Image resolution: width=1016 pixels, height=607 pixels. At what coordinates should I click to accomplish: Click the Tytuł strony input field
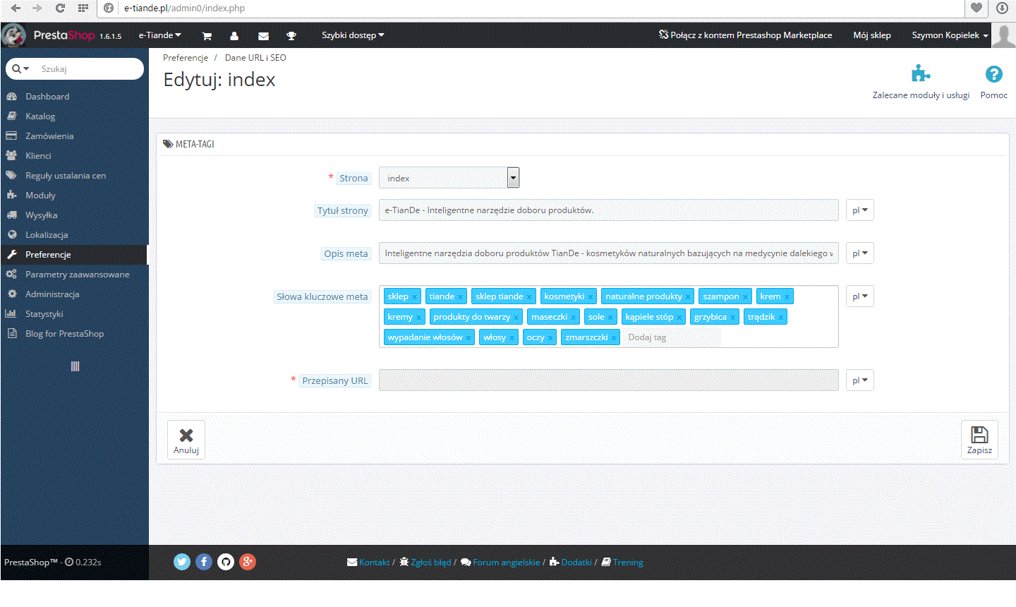point(608,210)
